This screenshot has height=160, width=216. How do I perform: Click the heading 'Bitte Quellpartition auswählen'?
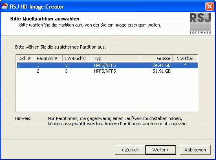[45, 19]
